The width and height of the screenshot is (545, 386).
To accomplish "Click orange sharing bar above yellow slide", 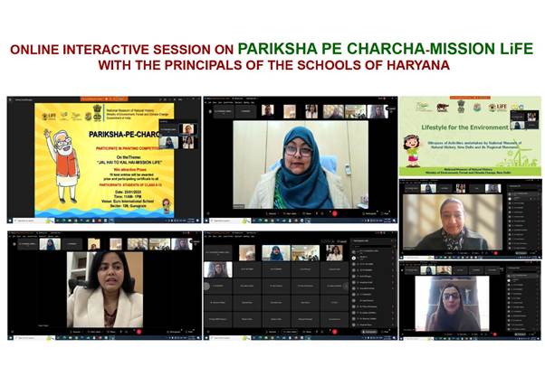I will click(104, 99).
